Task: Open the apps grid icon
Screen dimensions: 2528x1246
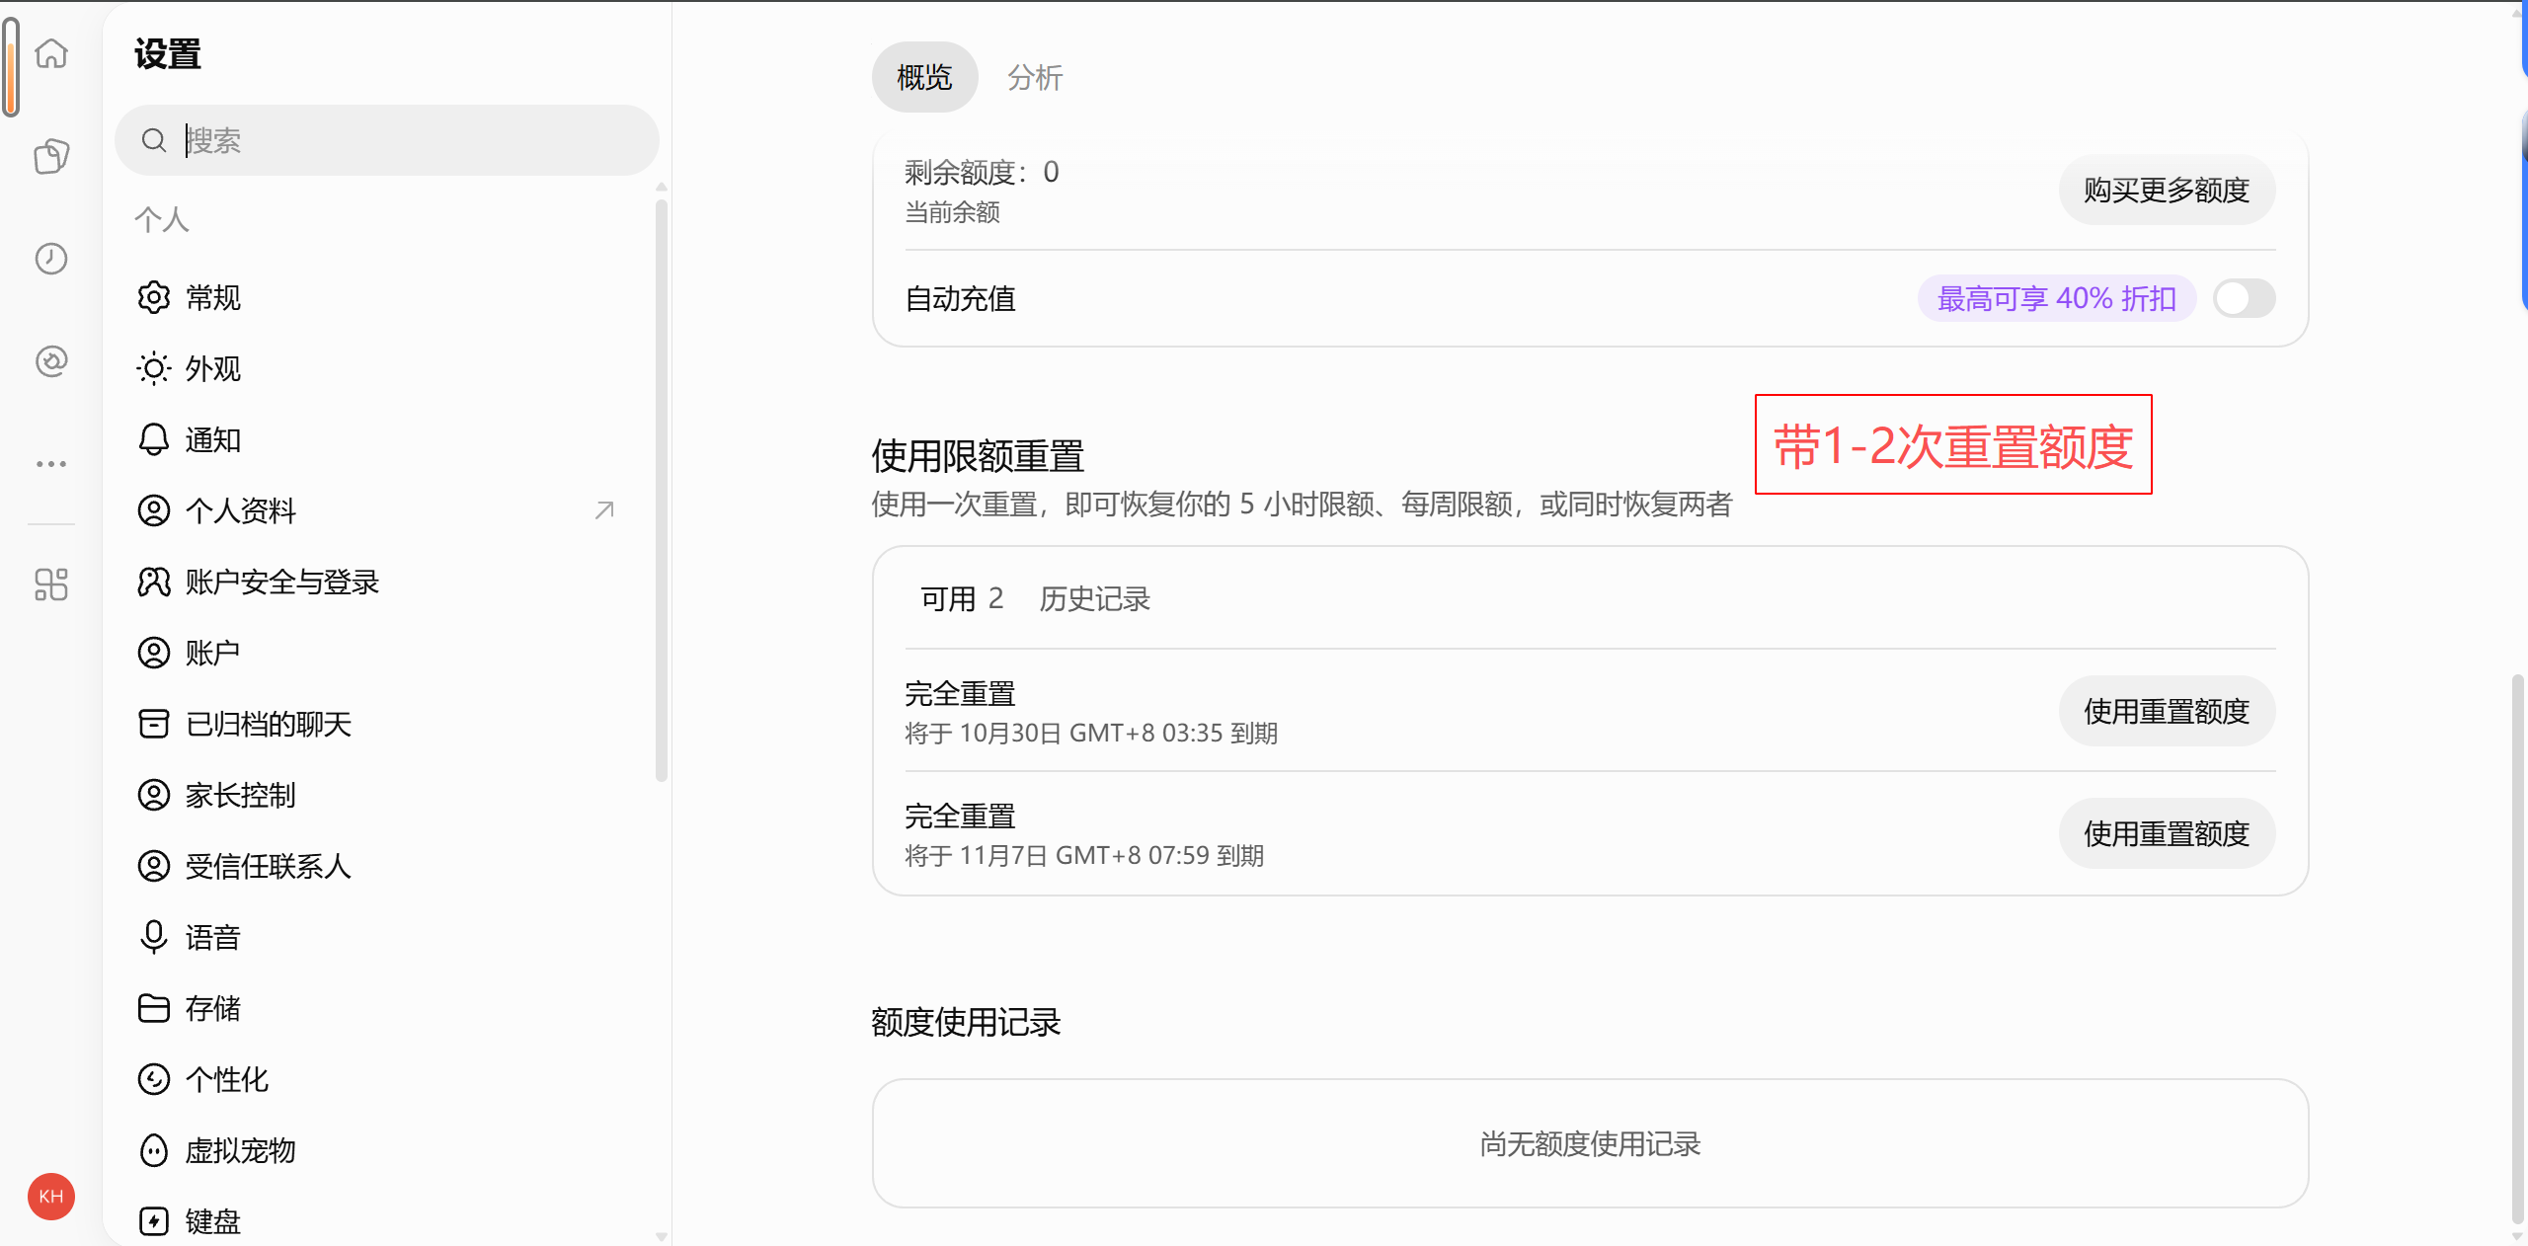Action: (51, 584)
